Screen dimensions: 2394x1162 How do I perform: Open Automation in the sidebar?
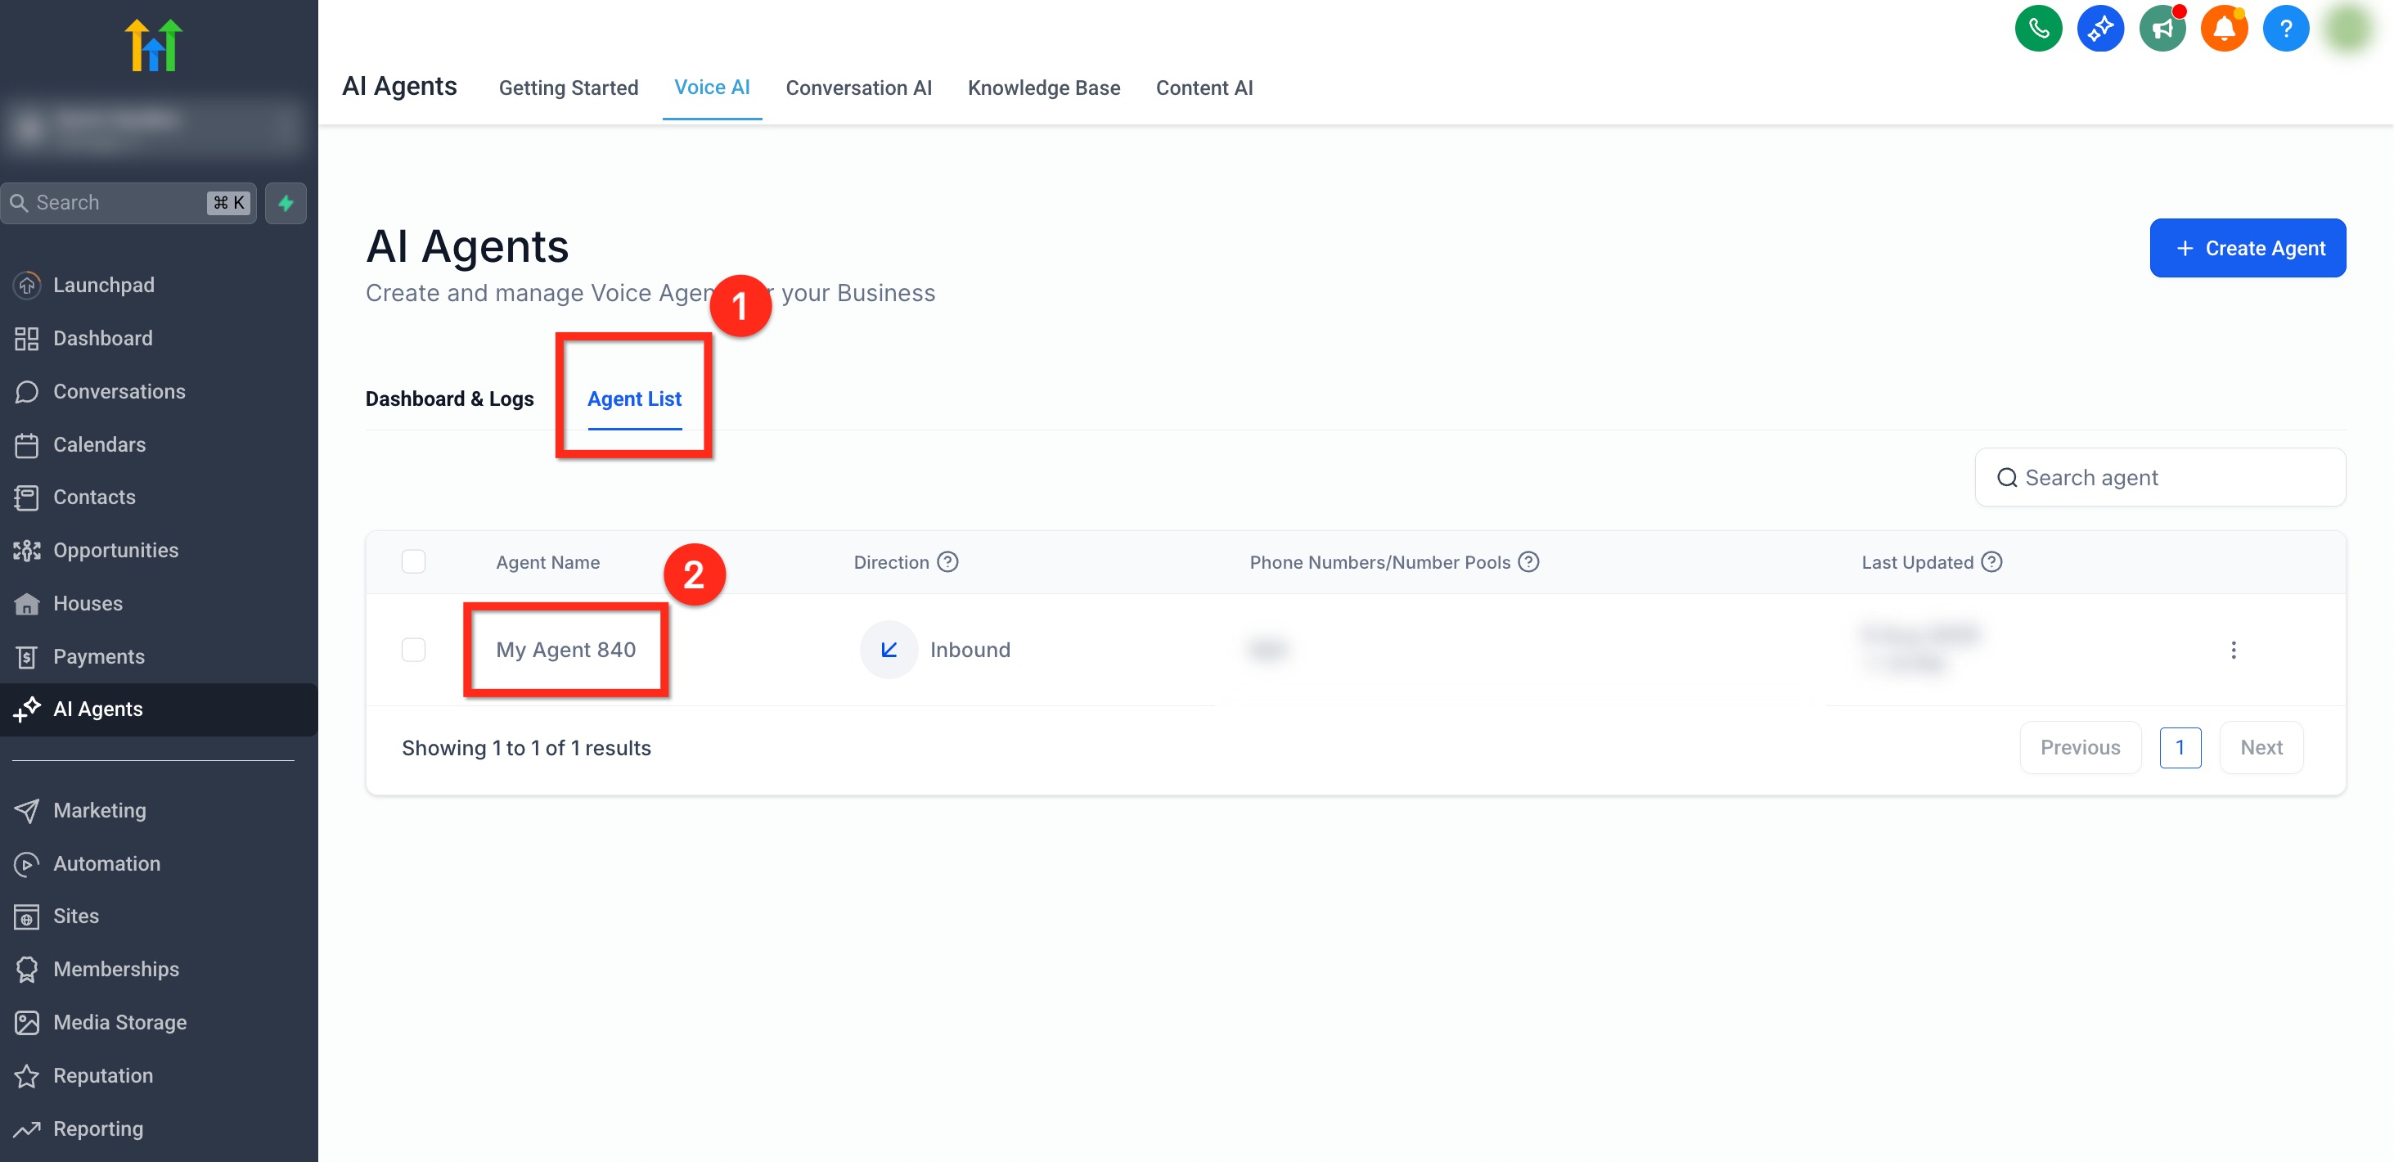tap(106, 863)
